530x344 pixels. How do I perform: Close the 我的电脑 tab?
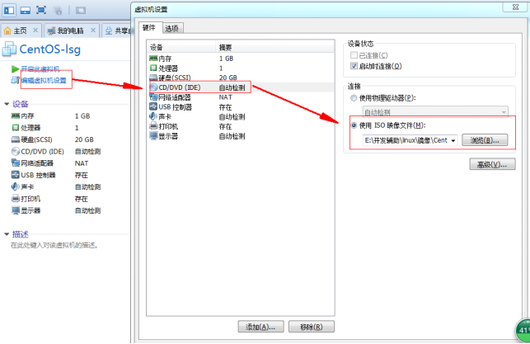pyautogui.click(x=93, y=31)
